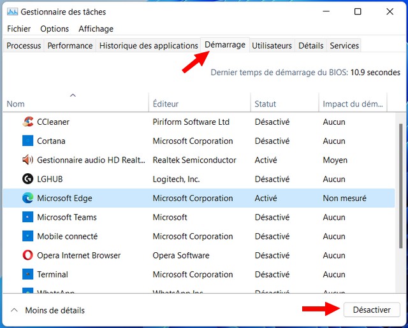Sort by Impact du démarrage column header
The width and height of the screenshot is (408, 328).
(353, 104)
